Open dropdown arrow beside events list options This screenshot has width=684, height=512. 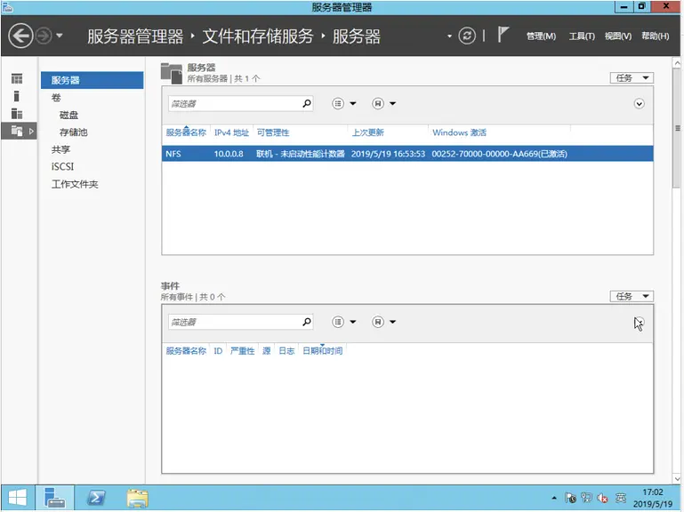click(x=353, y=322)
